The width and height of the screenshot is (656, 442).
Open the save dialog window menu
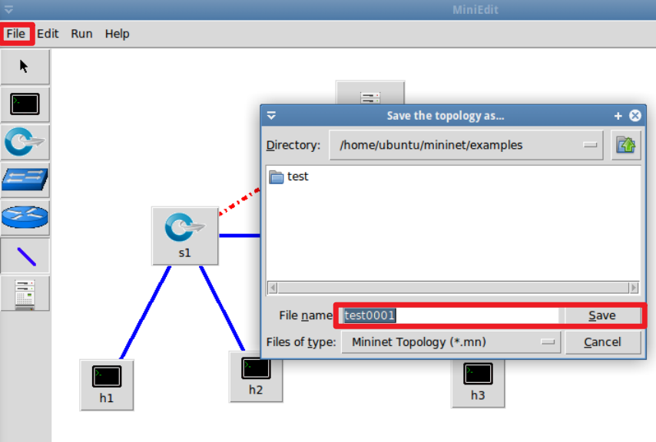coord(271,116)
